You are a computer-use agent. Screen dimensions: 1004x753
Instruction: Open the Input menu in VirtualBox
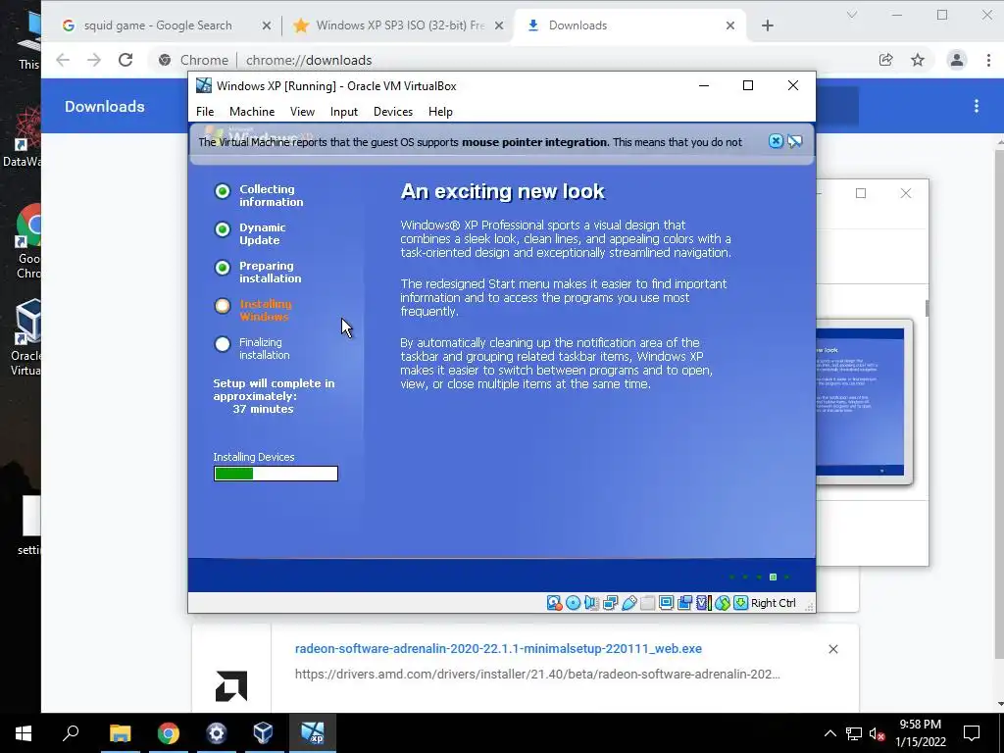pyautogui.click(x=344, y=112)
